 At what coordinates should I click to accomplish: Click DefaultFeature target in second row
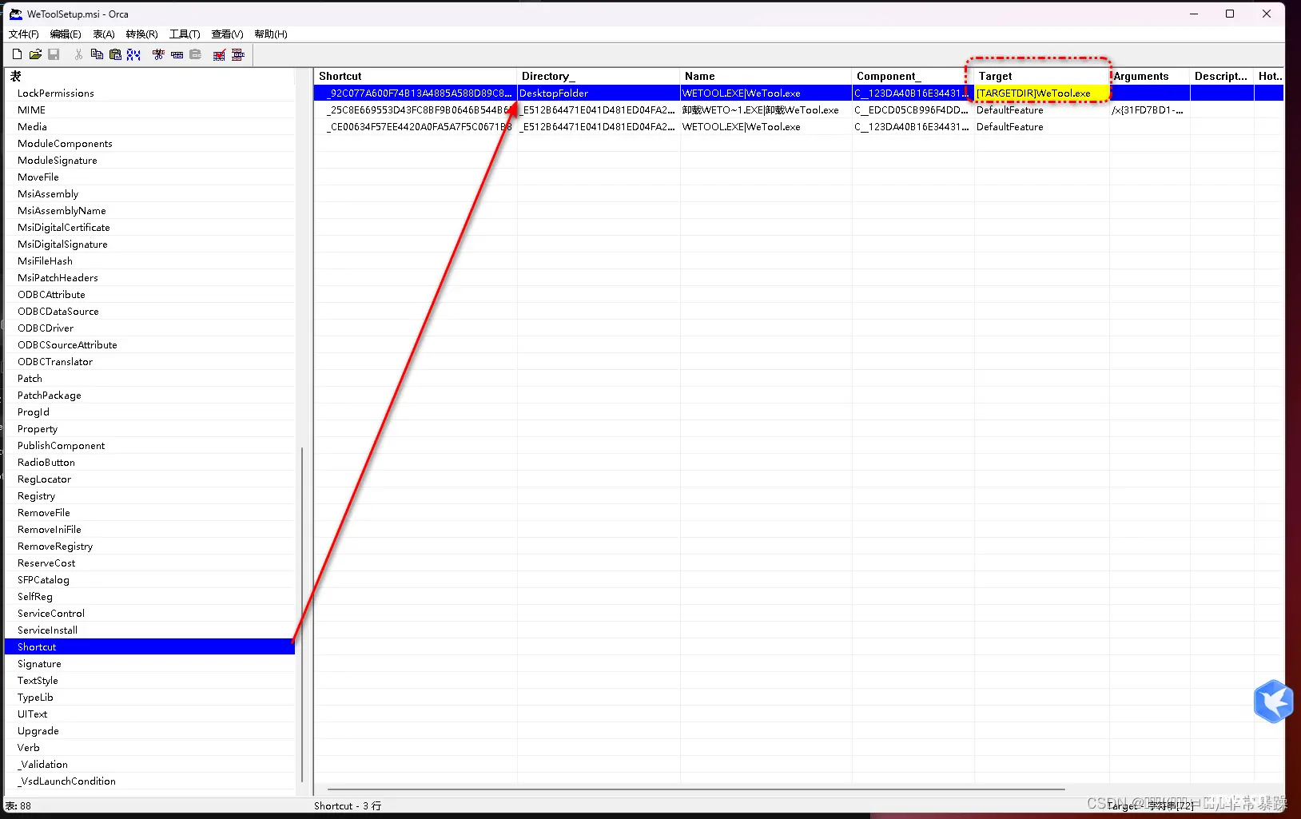(1042, 109)
